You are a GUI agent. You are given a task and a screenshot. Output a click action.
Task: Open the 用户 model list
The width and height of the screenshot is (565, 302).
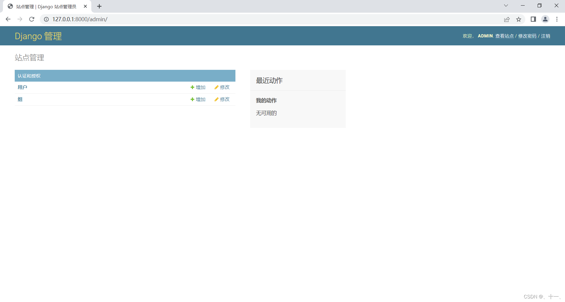22,87
